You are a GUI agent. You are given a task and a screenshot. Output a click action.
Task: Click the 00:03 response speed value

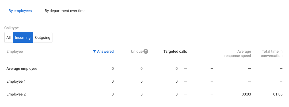click(246, 94)
